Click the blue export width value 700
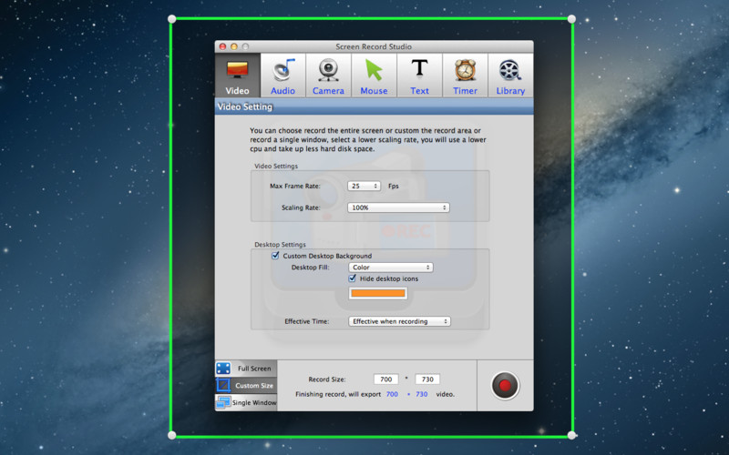 pos(392,394)
